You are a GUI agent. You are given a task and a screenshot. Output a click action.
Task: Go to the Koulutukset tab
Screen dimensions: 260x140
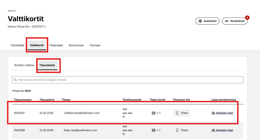tap(76, 45)
